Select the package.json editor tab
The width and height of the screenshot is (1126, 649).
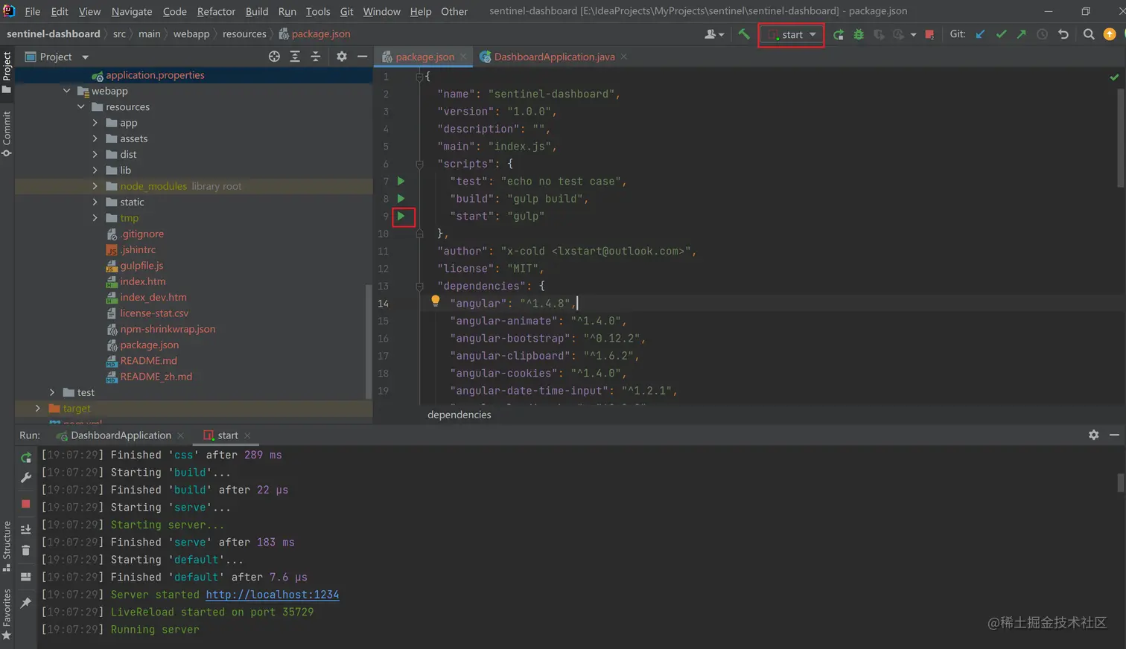[x=424, y=57]
